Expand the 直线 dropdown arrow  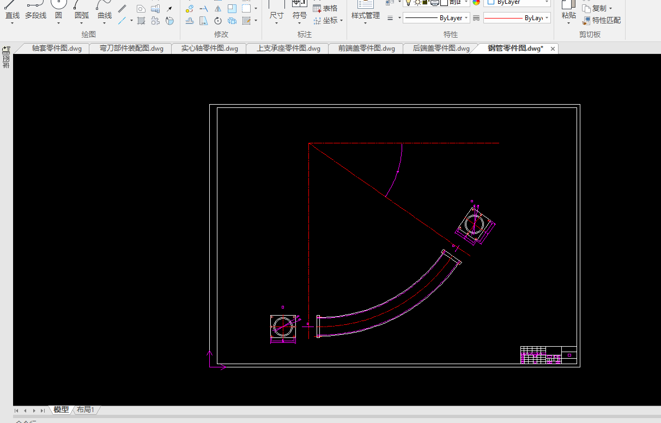tap(12, 23)
